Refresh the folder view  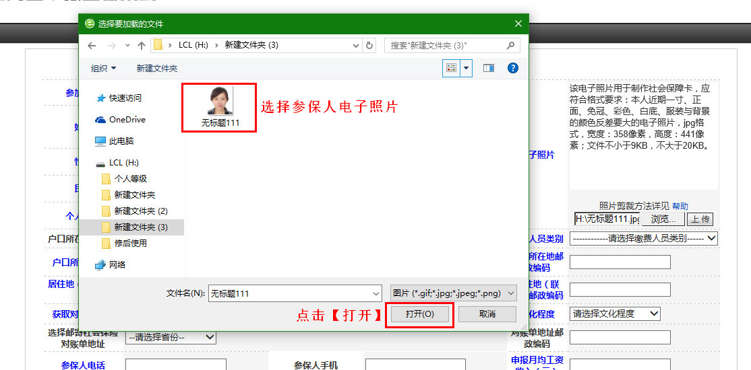point(369,46)
